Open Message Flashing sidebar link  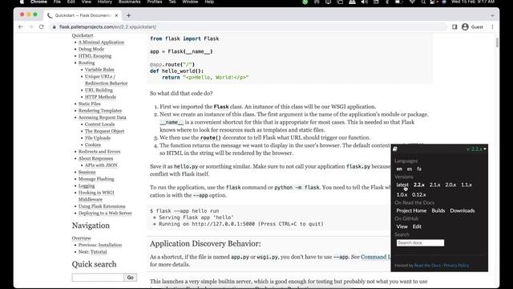tap(96, 179)
